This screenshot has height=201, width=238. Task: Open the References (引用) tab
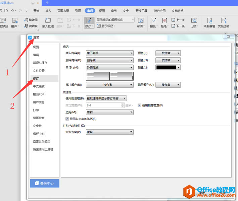78,11
